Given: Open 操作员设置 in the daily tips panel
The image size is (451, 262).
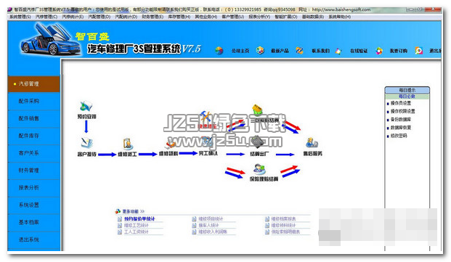Looking at the screenshot, I should tap(400, 103).
